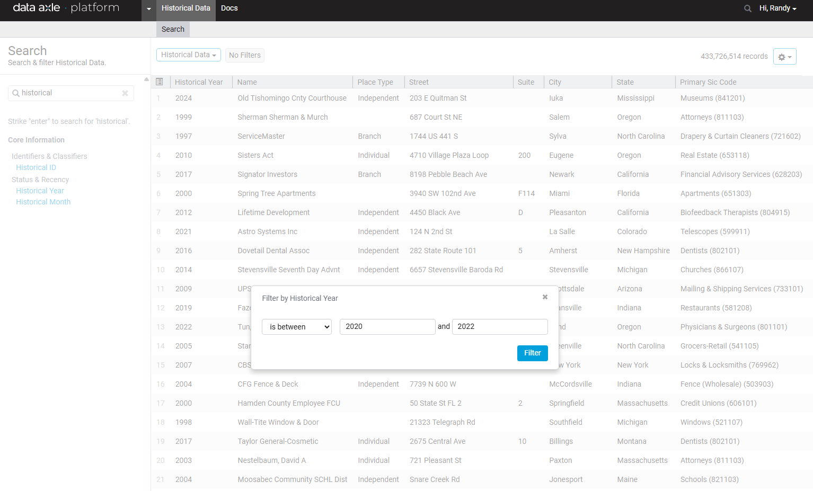Switch to the Docs tab
The width and height of the screenshot is (813, 491).
point(229,8)
